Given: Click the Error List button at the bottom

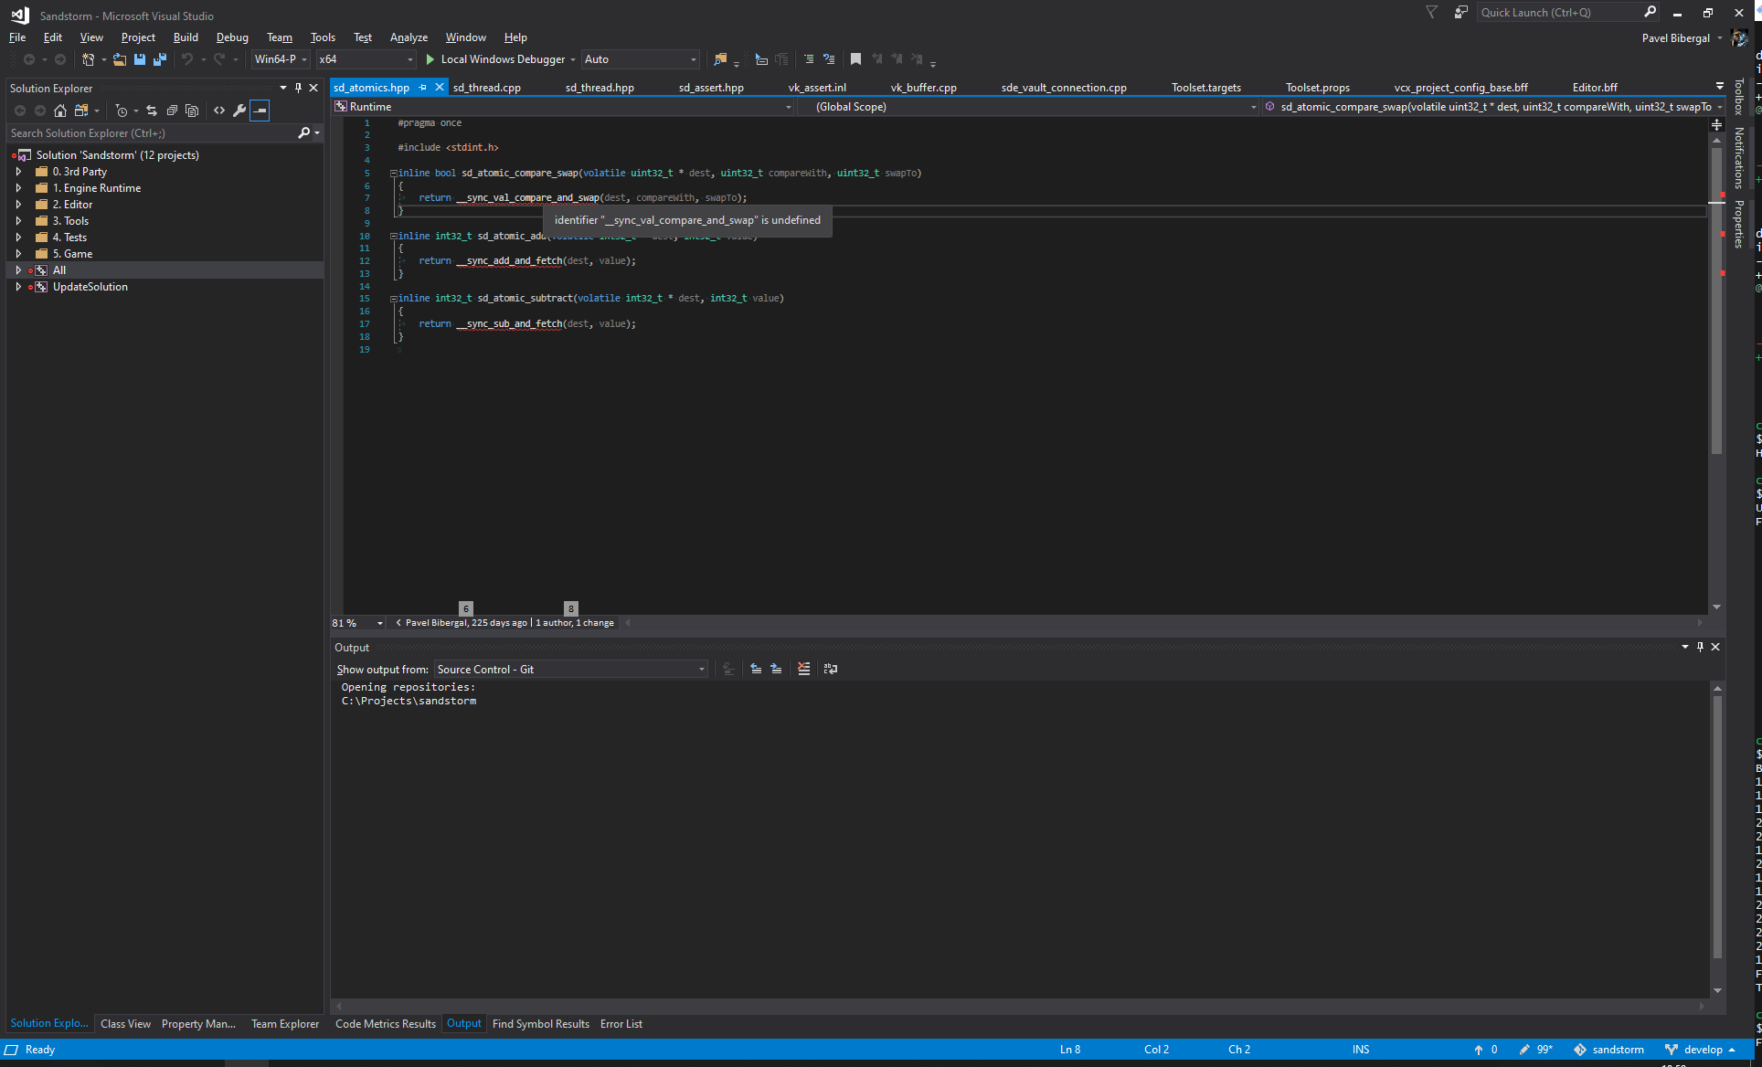Looking at the screenshot, I should tap(621, 1024).
